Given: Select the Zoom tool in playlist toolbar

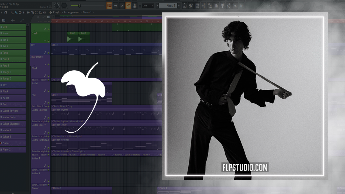Looking at the screenshot, I should tap(40, 12).
